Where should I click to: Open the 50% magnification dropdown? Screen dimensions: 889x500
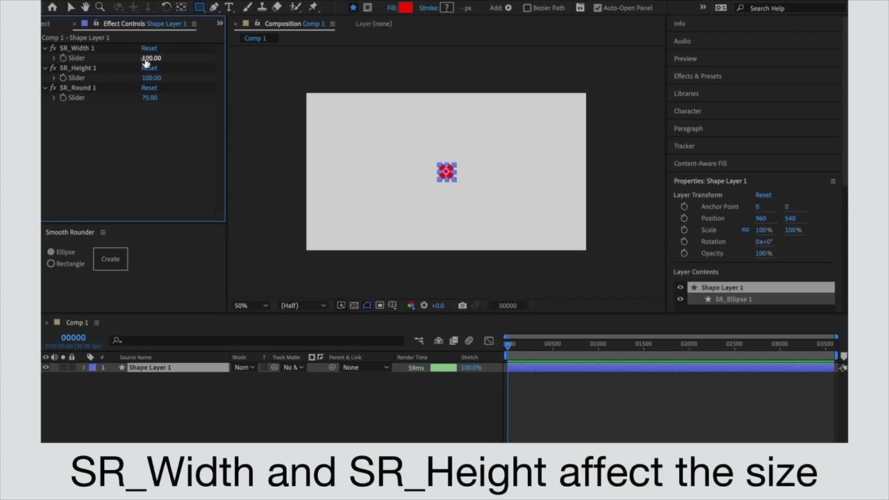251,306
